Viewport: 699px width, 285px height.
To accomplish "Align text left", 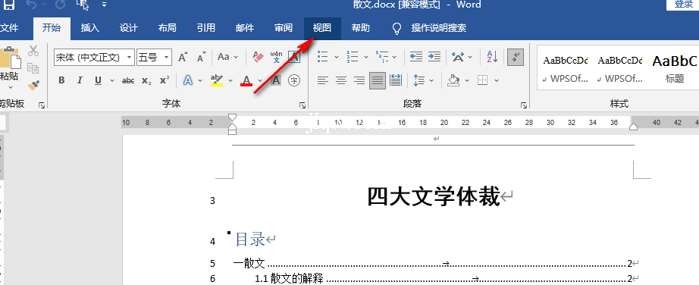I will pos(323,81).
